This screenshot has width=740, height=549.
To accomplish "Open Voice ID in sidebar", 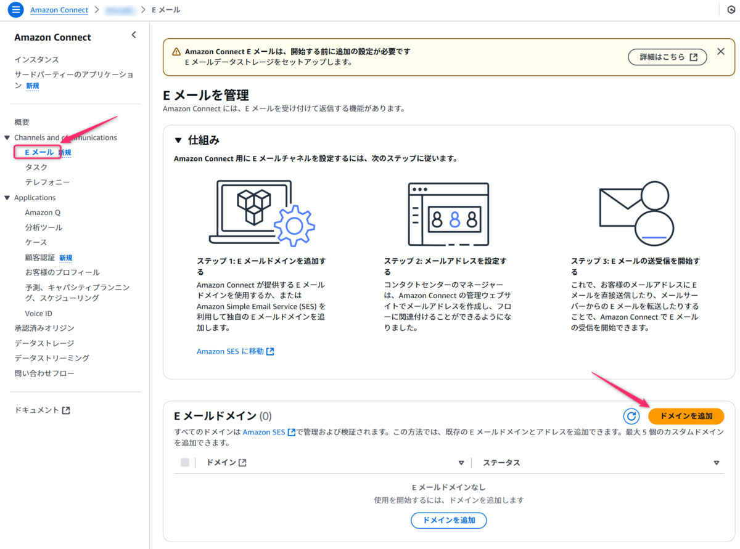I will click(38, 314).
